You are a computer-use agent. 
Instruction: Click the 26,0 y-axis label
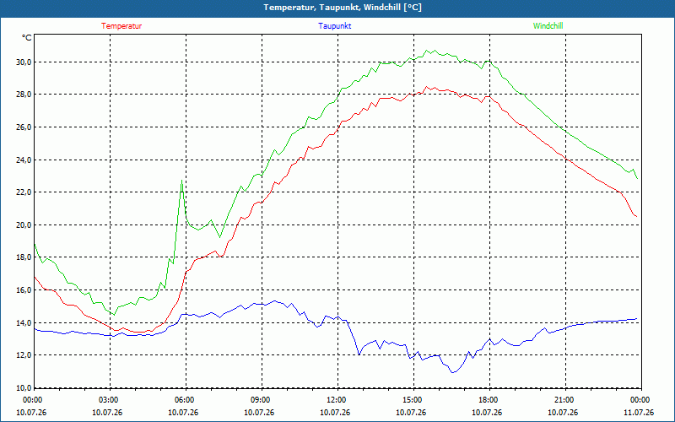pos(24,127)
